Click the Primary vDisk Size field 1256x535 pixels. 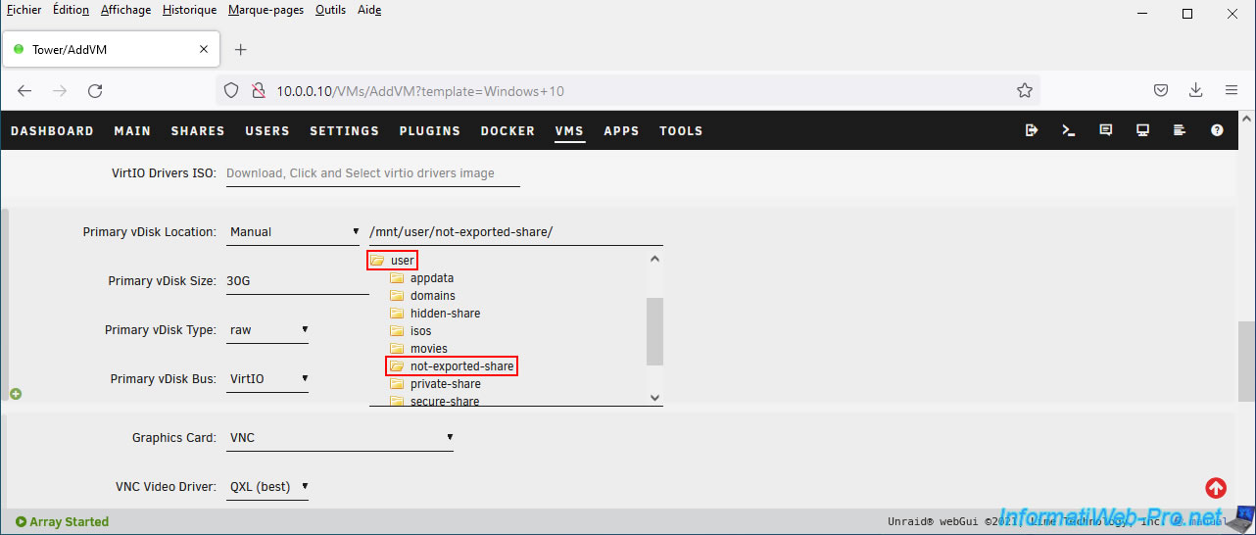click(296, 281)
